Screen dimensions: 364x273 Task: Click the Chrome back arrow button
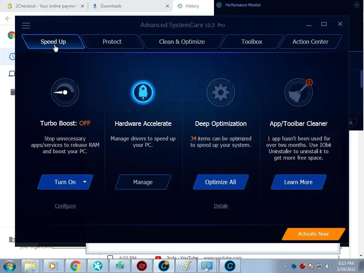8,18
